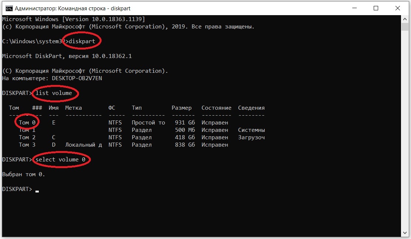Click the window title 'Администратор: Командная строка - diskpart'

(73, 8)
